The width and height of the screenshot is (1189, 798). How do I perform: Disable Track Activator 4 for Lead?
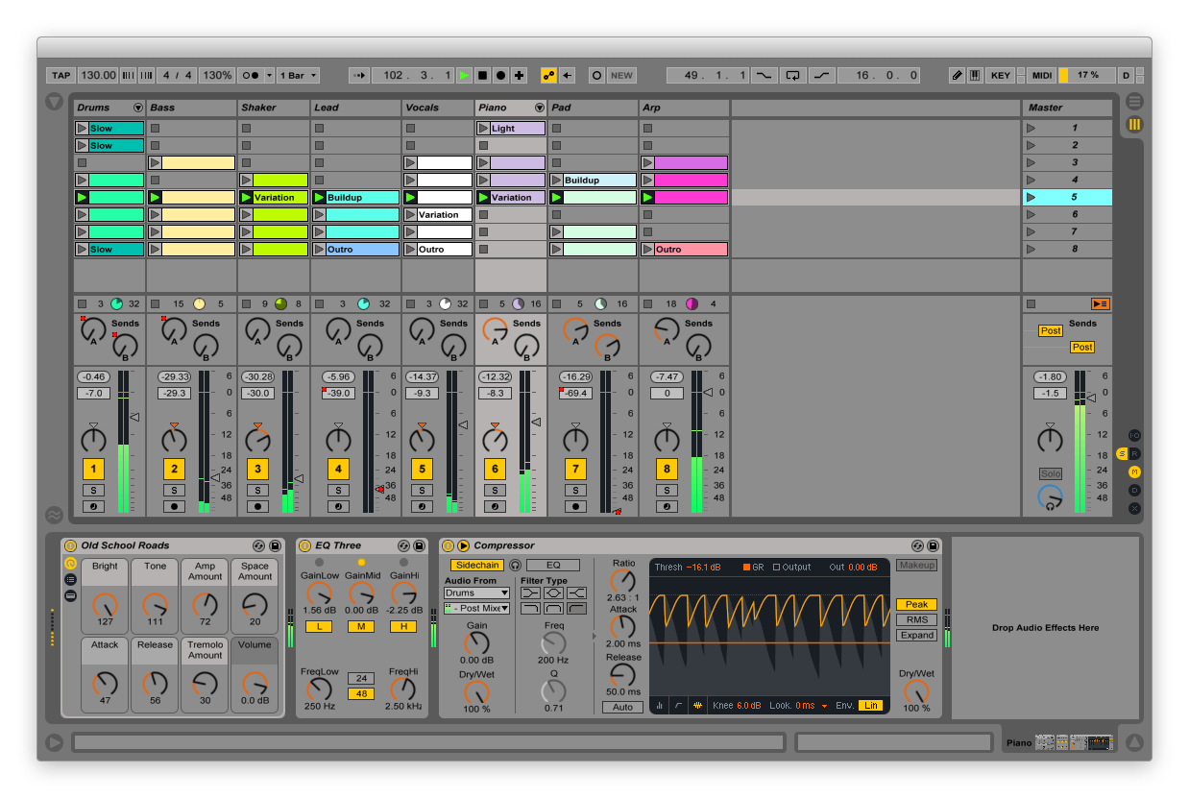[x=337, y=470]
